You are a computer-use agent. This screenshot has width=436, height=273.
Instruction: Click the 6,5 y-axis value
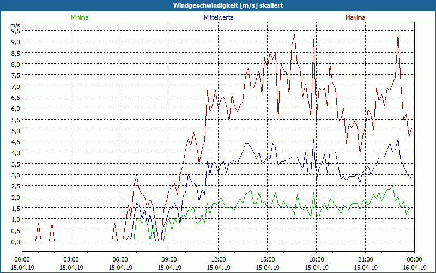pos(16,98)
